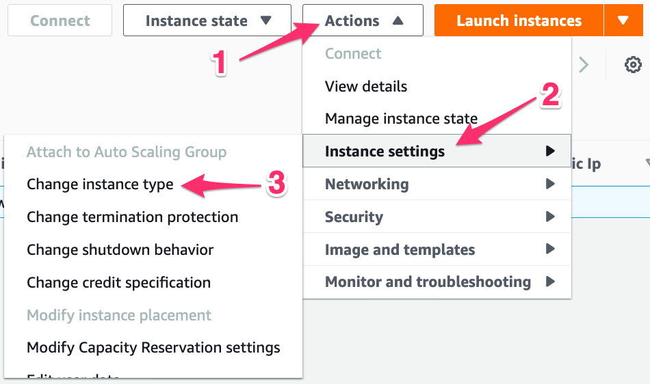This screenshot has height=384, width=650.
Task: Select Change instance type
Action: [x=100, y=184]
